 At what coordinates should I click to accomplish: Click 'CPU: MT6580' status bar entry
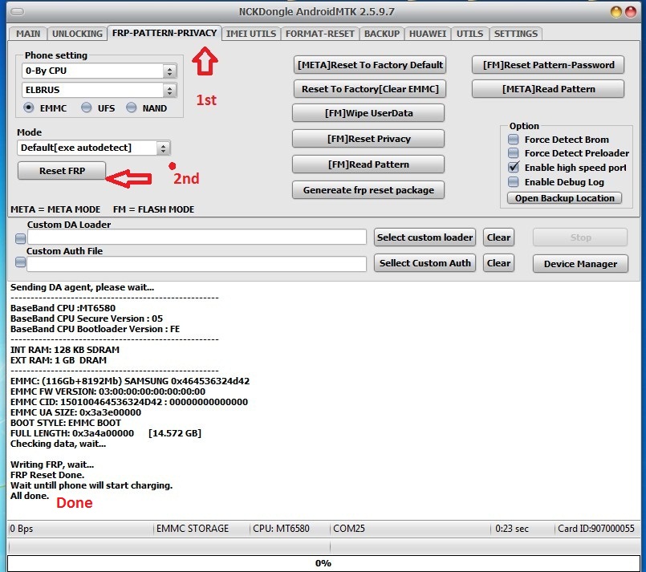tap(281, 529)
